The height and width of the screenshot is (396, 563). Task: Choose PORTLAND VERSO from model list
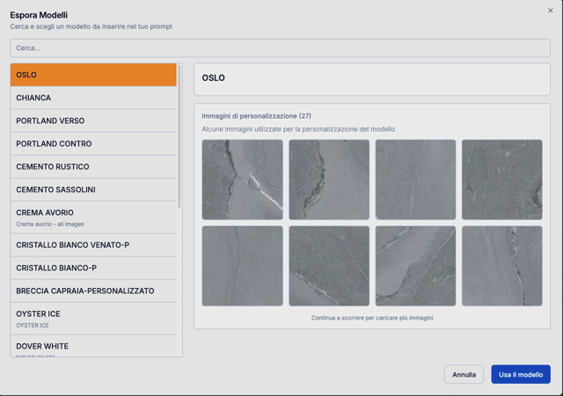[93, 121]
